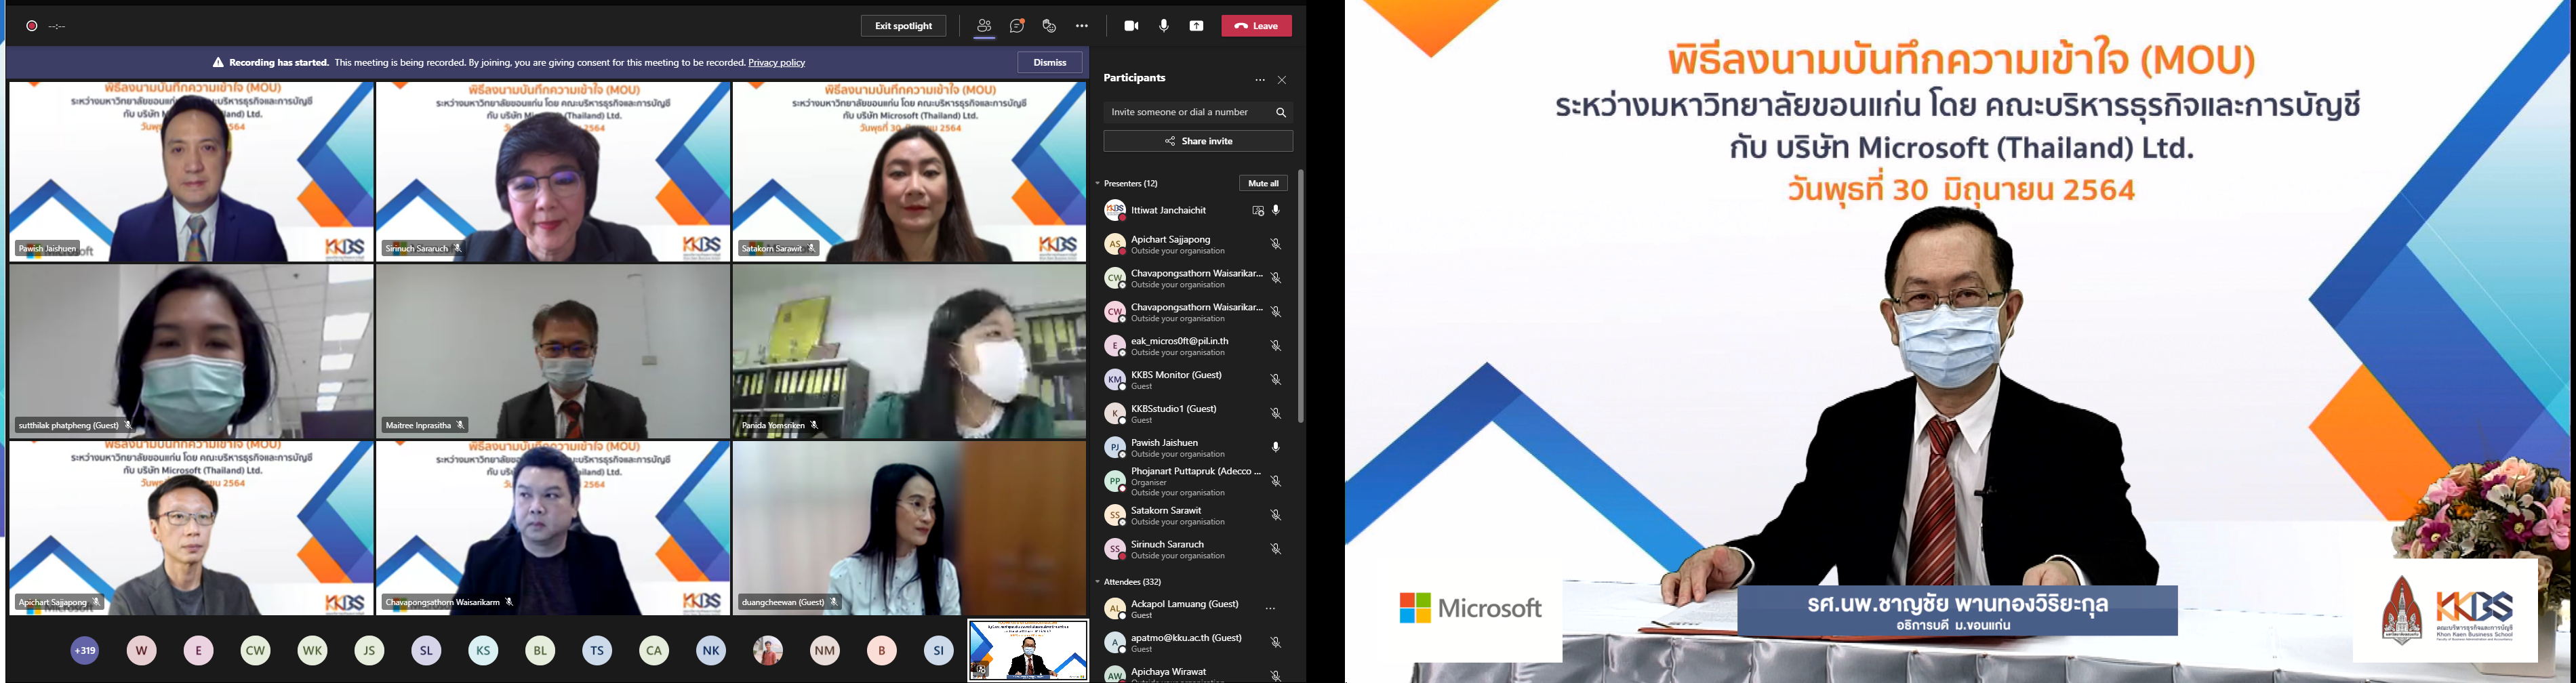This screenshot has width=2576, height=683.
Task: Click the Share invite button
Action: 1198,141
